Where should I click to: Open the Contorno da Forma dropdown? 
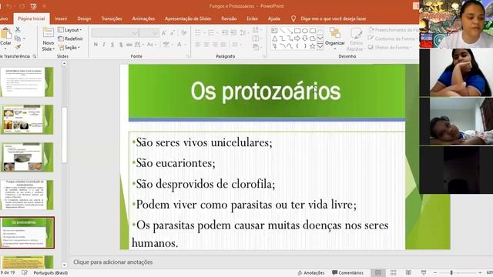393,38
